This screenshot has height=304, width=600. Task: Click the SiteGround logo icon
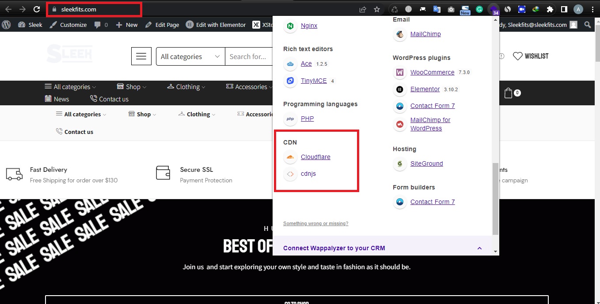click(x=400, y=163)
